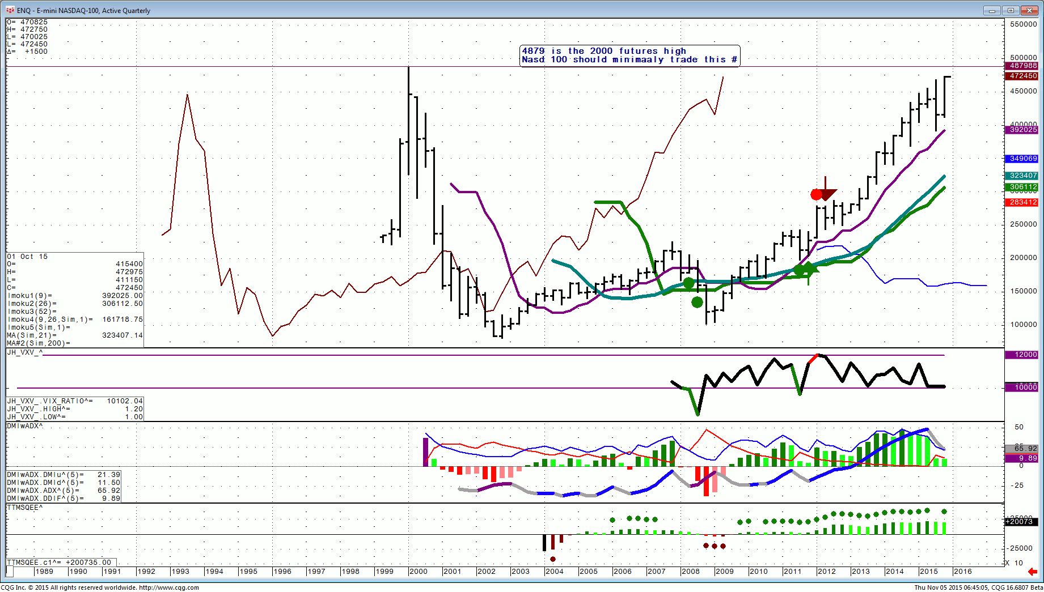Image resolution: width=1044 pixels, height=592 pixels.
Task: Select the red circle signal marker near 2012
Action: click(816, 195)
